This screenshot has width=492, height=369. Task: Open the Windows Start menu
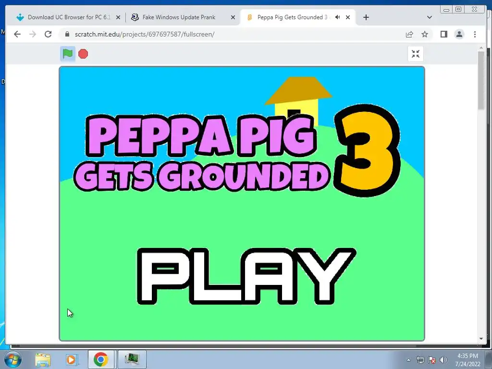[13, 359]
